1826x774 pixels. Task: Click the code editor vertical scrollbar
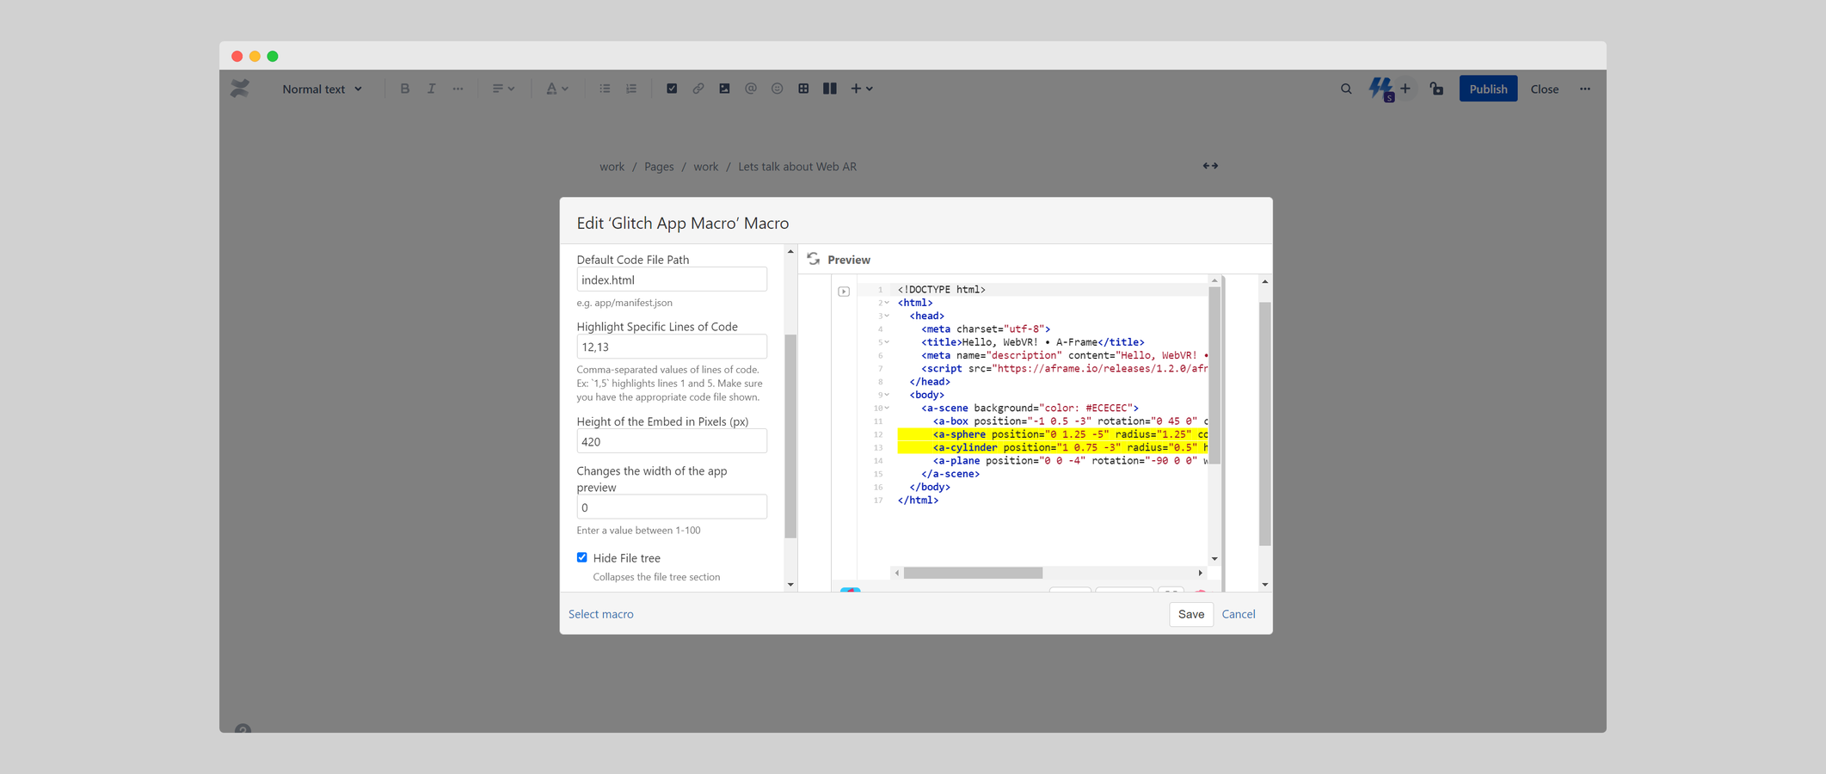[1214, 376]
